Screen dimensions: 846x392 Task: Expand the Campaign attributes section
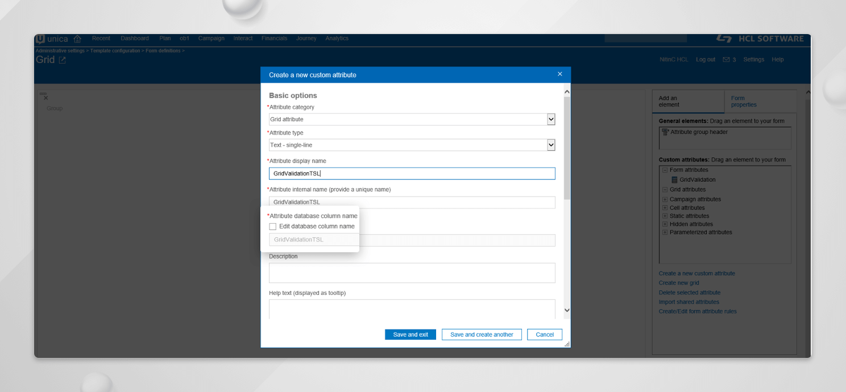coord(665,199)
